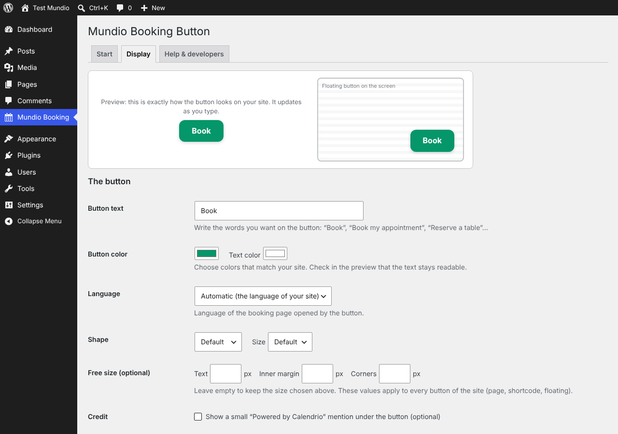Open the Language dropdown
618x434 pixels.
[x=263, y=296]
